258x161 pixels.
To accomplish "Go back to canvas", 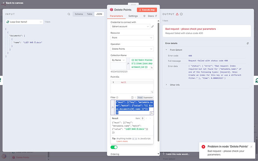I will pyautogui.click(x=13, y=3).
